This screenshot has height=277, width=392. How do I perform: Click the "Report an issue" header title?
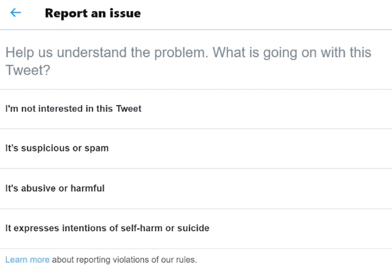(x=93, y=13)
